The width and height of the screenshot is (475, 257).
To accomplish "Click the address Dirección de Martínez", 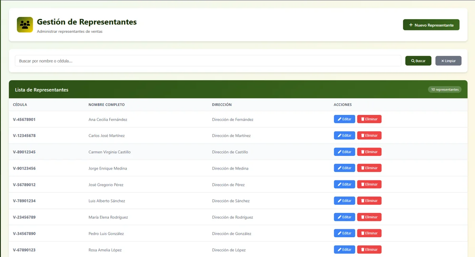I will coord(232,136).
